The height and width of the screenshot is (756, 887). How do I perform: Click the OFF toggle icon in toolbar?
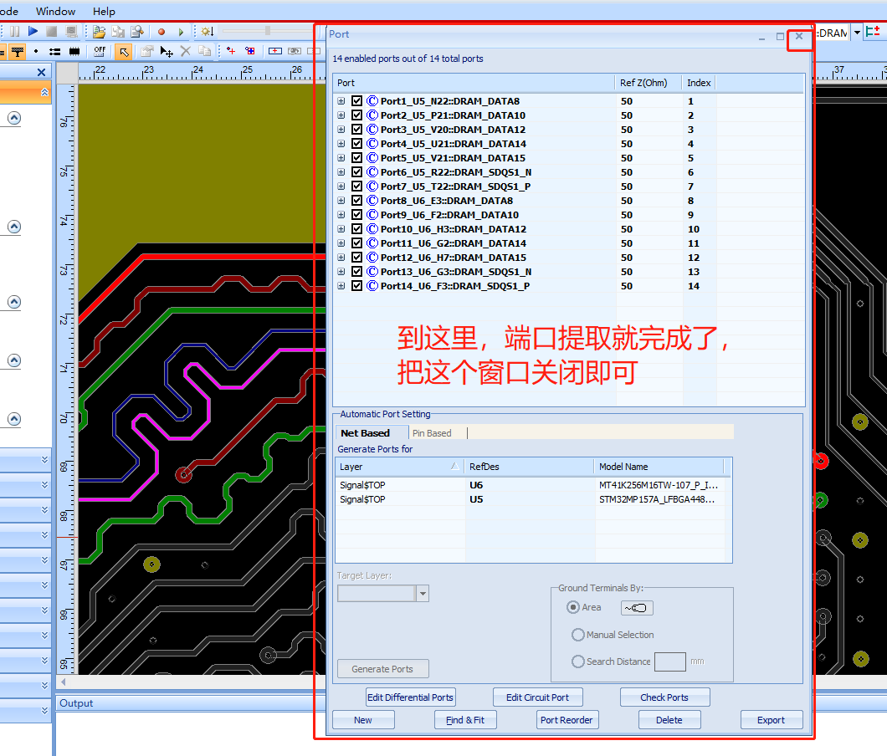[100, 52]
